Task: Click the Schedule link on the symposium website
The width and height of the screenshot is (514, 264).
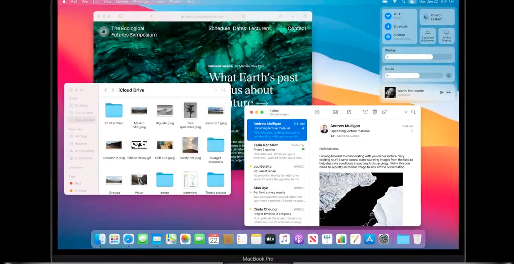Action: [219, 29]
